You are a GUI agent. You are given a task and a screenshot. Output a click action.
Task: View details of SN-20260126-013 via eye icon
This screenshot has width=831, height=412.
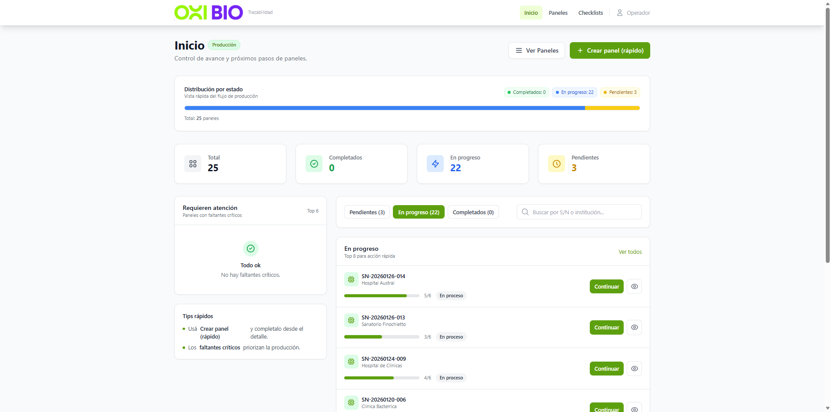[x=635, y=327]
